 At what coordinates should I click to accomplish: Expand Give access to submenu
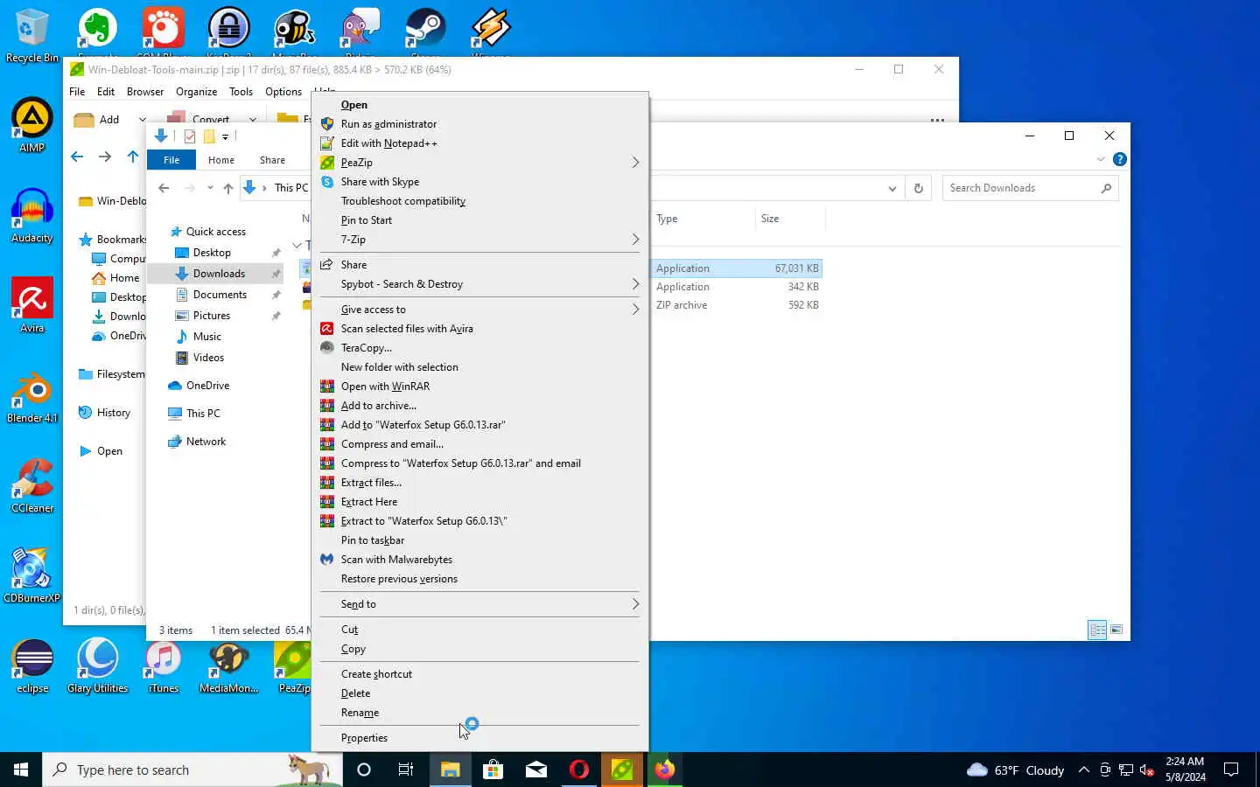click(x=635, y=310)
